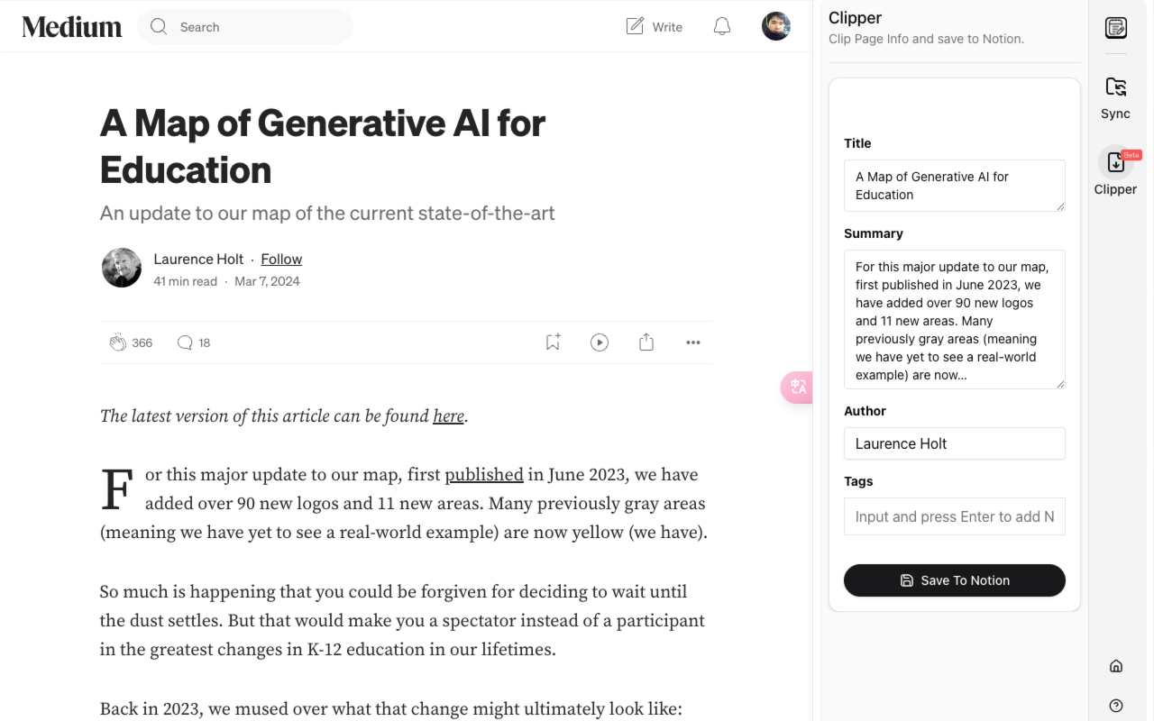Switch to the Sync tab in sidebar
The width and height of the screenshot is (1154, 721).
(1116, 97)
